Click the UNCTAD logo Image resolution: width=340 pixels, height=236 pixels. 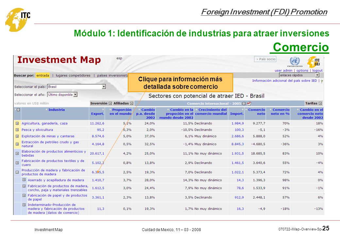click(x=295, y=62)
